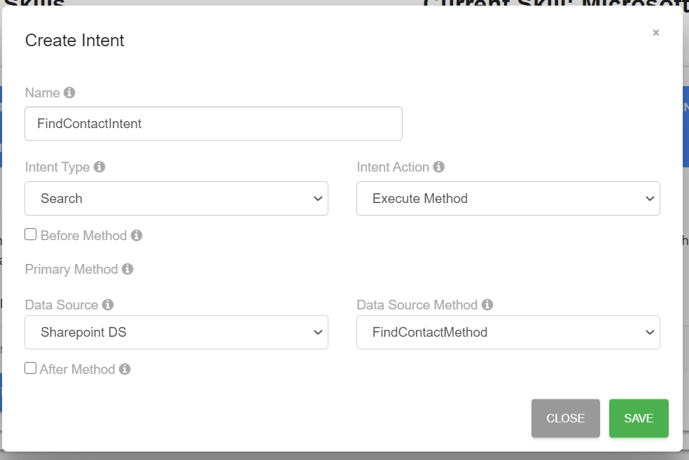
Task: Dismiss the dialog with the X button
Action: (656, 32)
